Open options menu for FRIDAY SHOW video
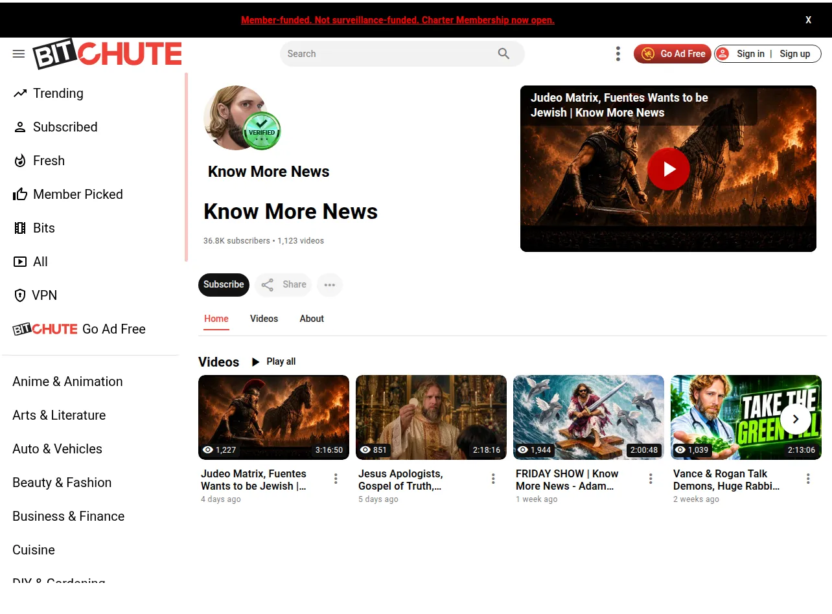Viewport: 832px width, 614px height. pos(651,479)
